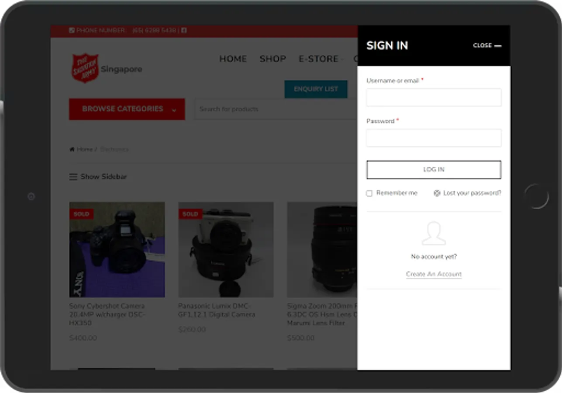Expand the E-STORE menu arrow
The image size is (562, 393).
tap(341, 59)
